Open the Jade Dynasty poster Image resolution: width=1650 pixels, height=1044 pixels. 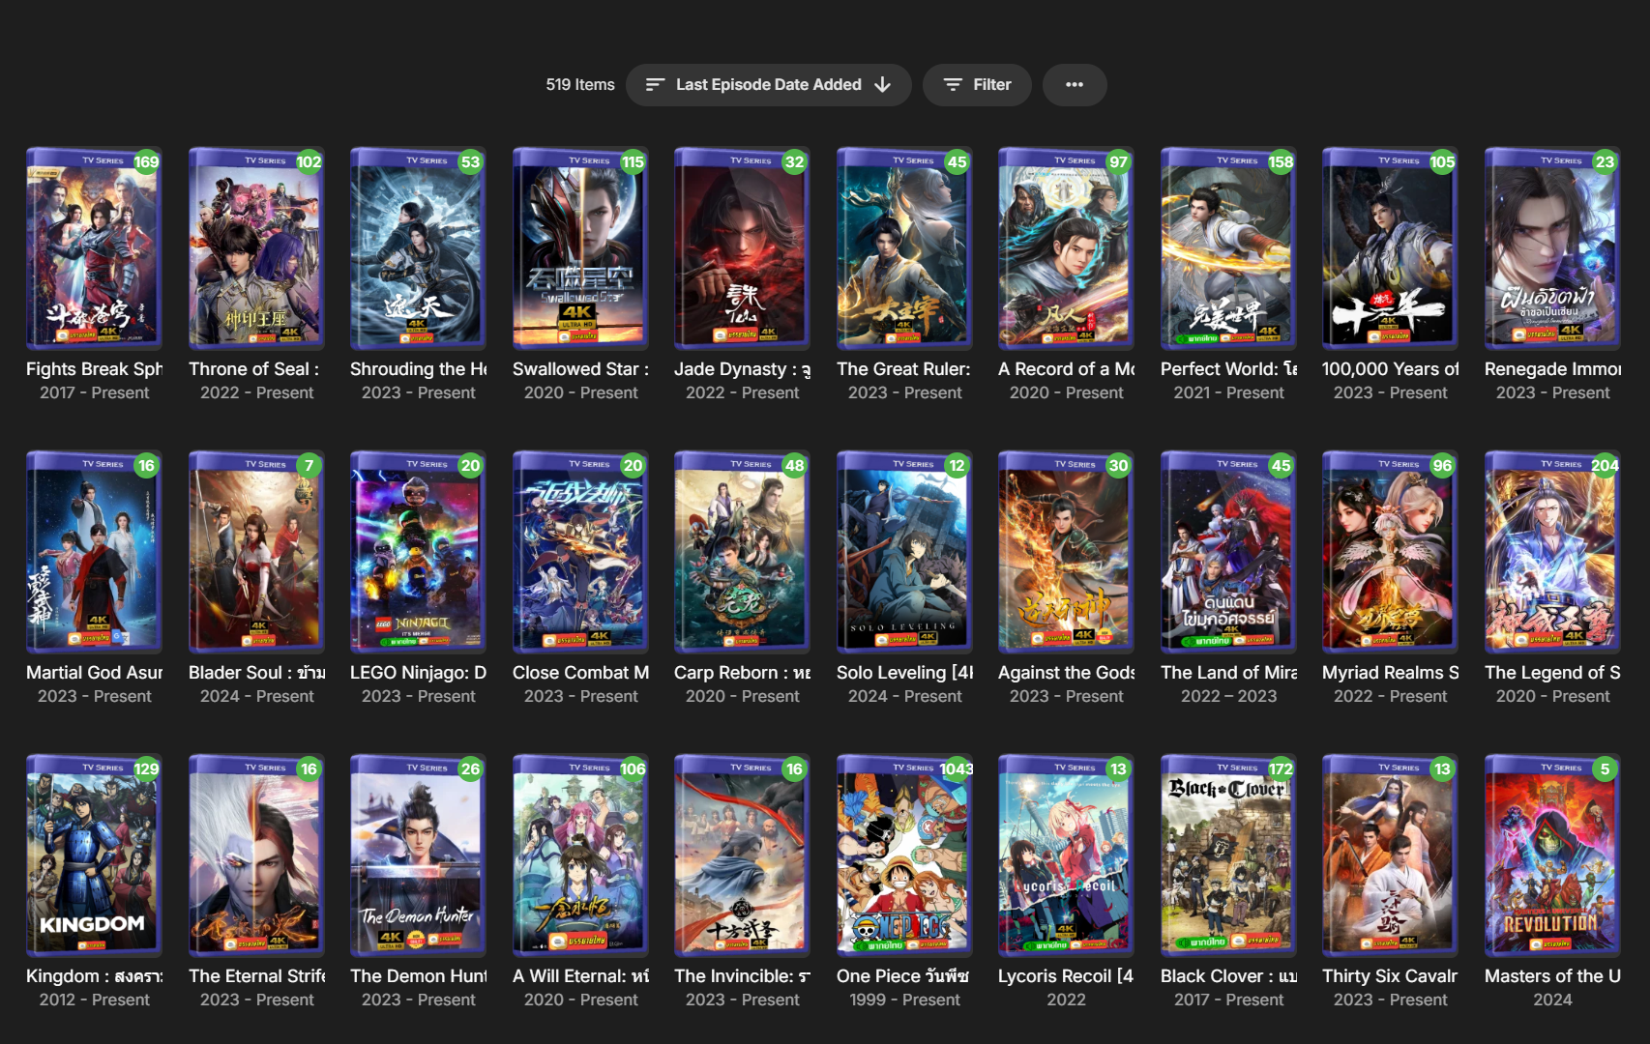(x=742, y=248)
